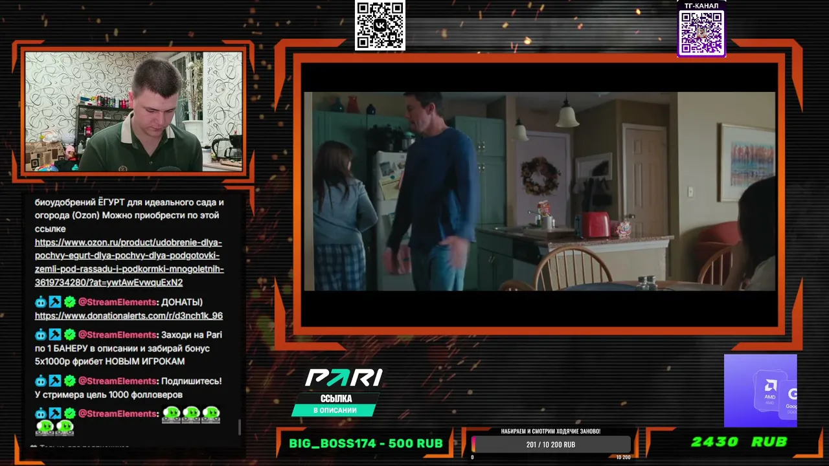The height and width of the screenshot is (466, 829).
Task: Click @StreamElements on the 'Заходи на Pari' message
Action: [117, 335]
